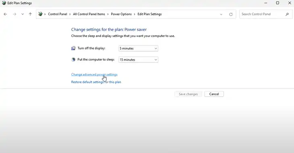Open Turn off the display dropdown
The height and width of the screenshot is (153, 294).
[139, 49]
